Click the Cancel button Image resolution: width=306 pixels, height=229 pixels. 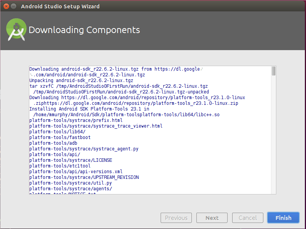247,218
